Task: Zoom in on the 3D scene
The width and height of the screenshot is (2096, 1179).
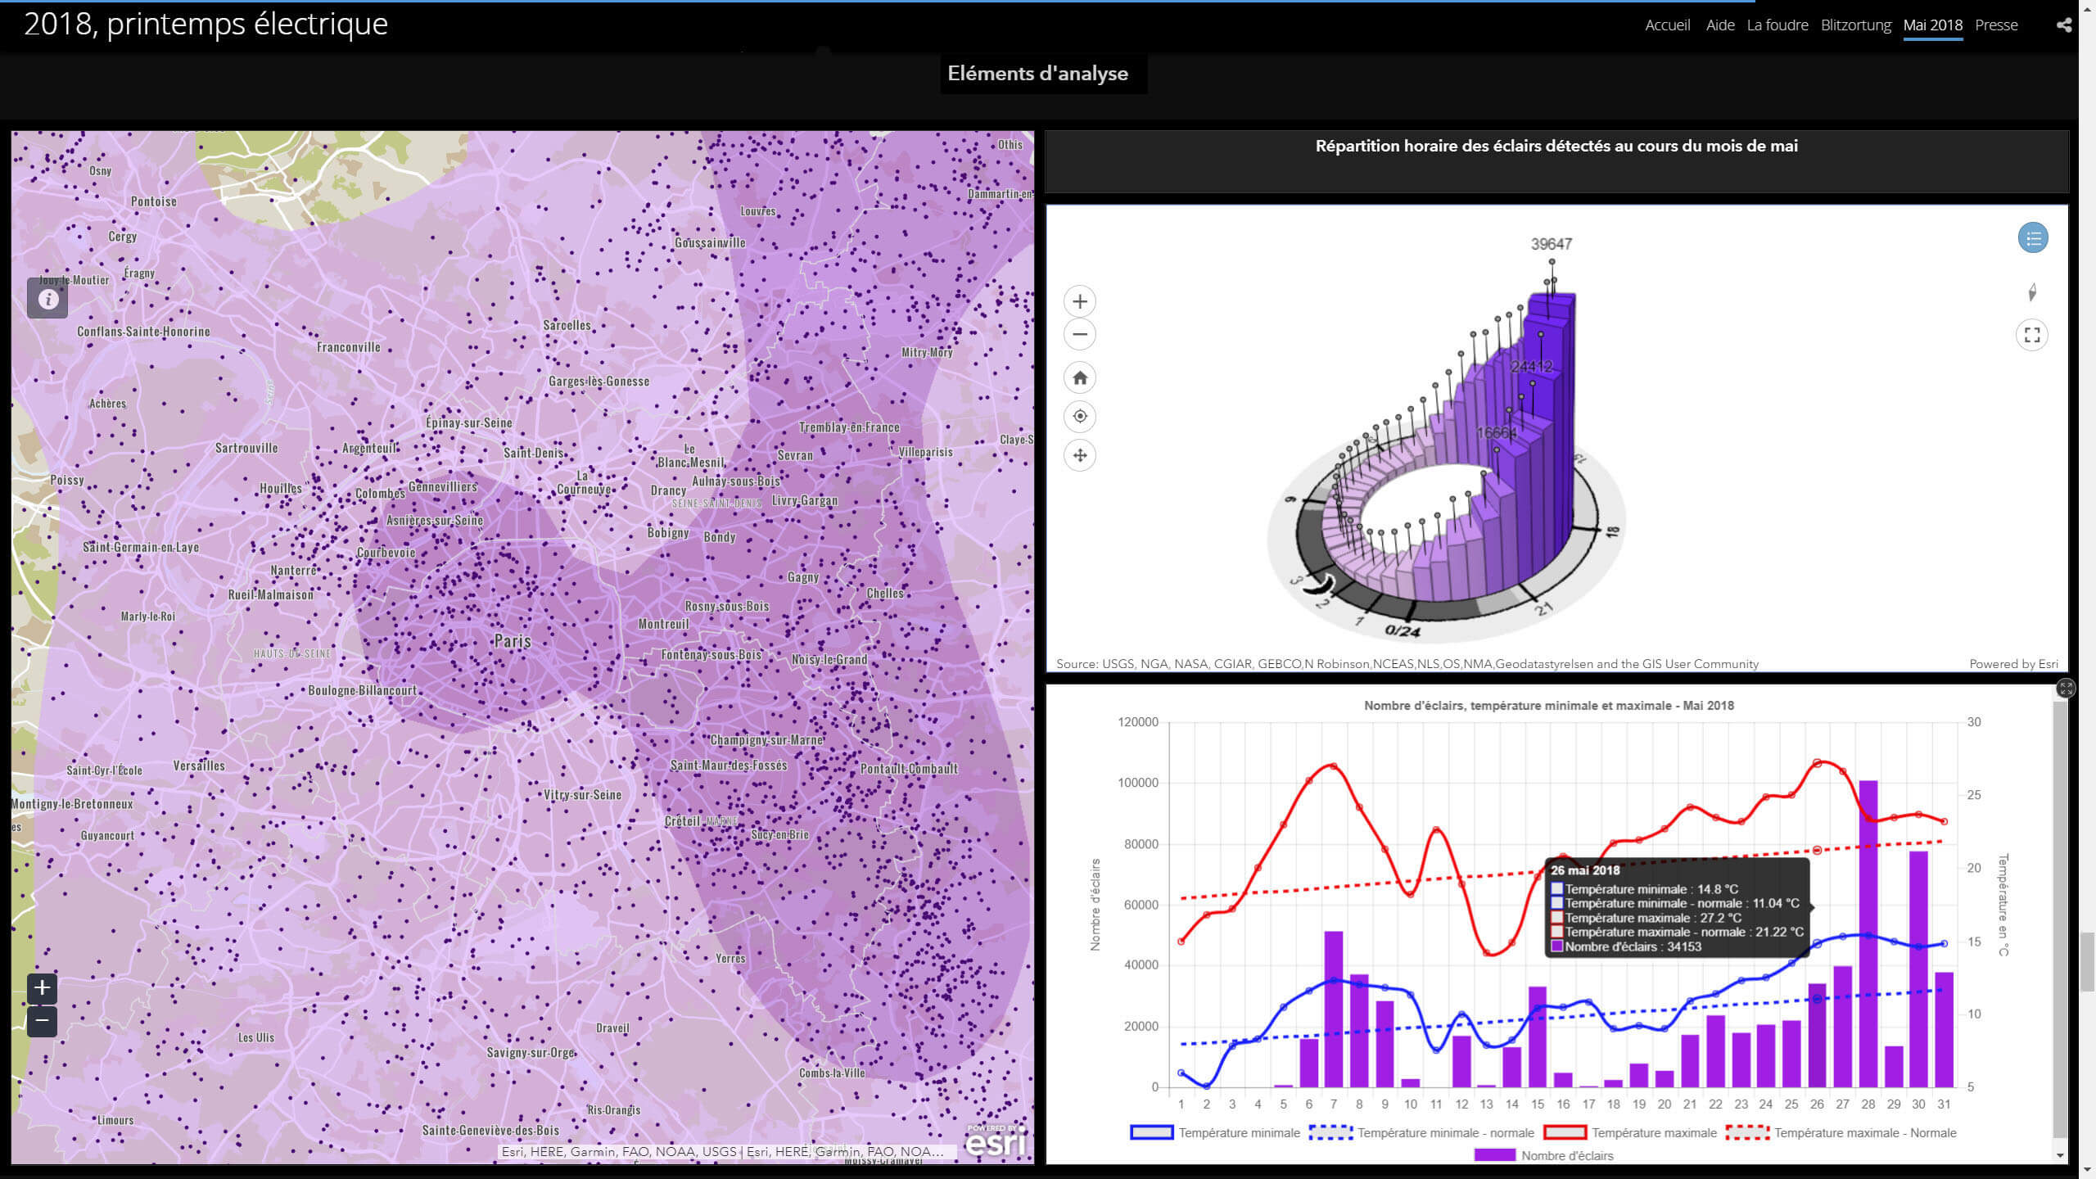Action: tap(1080, 301)
